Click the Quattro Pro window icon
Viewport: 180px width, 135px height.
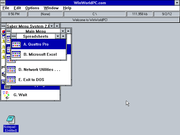pyautogui.click(x=16, y=44)
